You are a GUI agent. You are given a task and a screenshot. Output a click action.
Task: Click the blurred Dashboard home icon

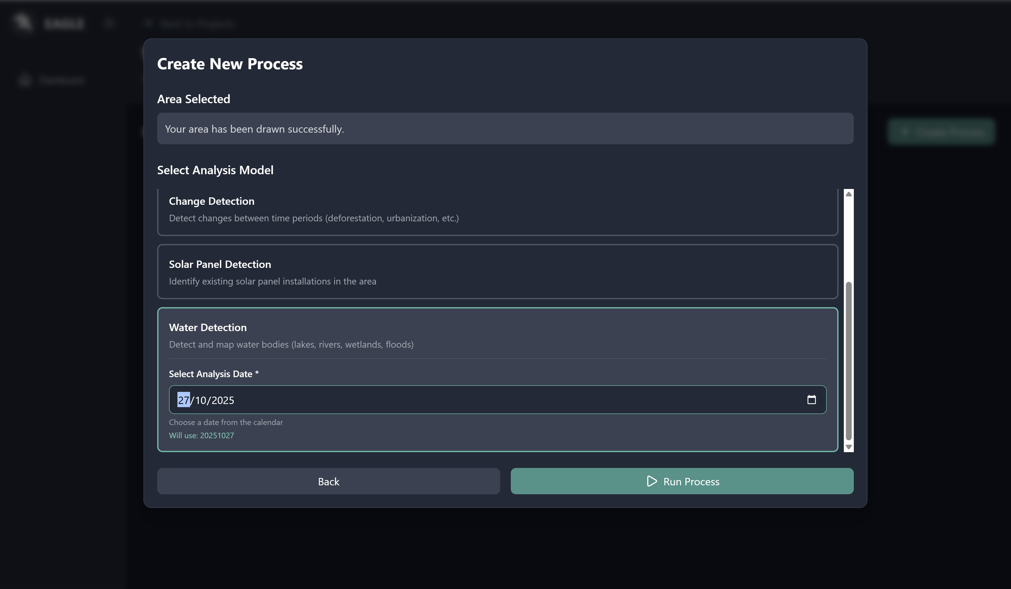[25, 80]
